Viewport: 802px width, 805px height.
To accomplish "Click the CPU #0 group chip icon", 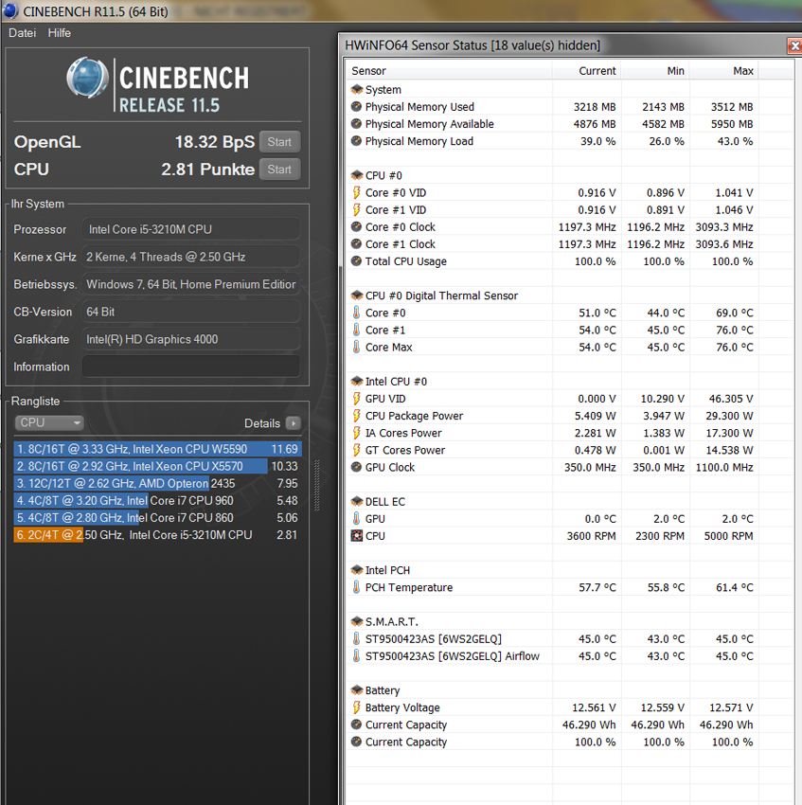I will tap(356, 175).
